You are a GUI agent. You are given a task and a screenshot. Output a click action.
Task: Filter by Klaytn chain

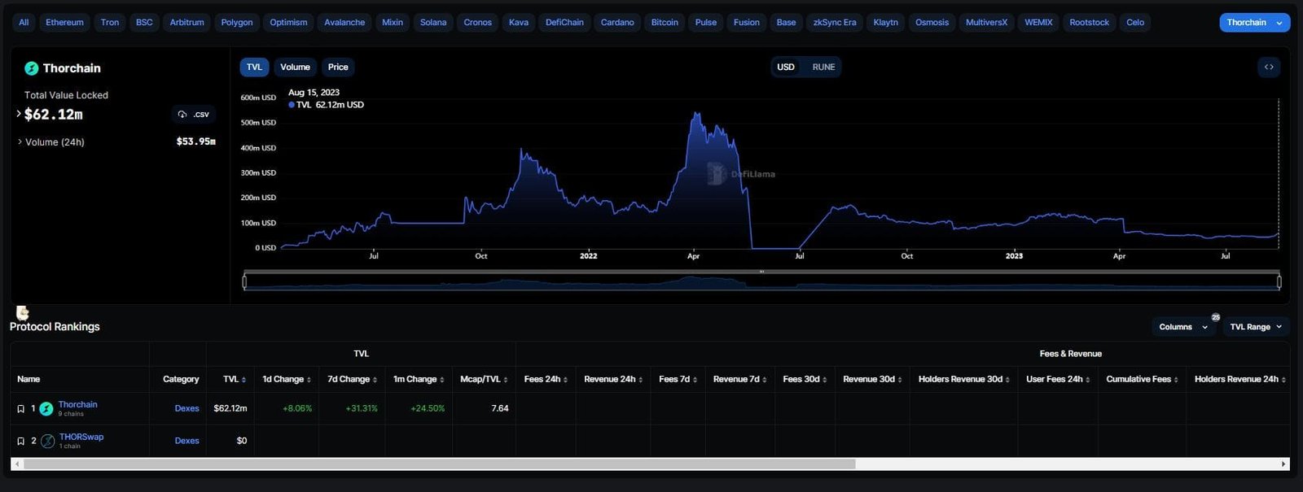click(885, 23)
